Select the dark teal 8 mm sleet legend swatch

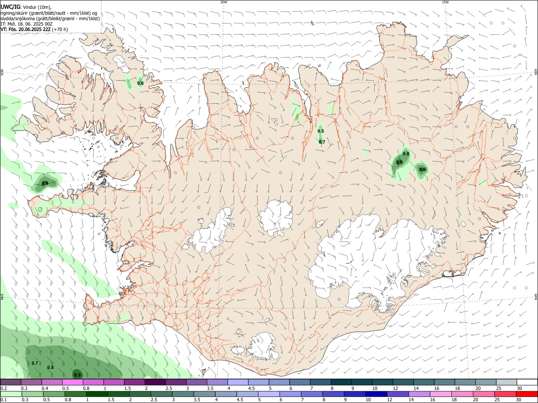(341, 382)
